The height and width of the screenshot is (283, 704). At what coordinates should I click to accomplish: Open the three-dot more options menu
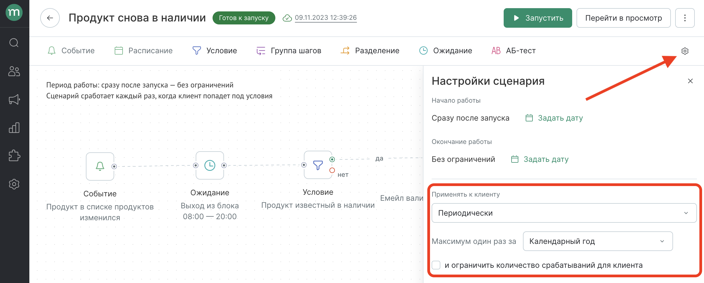tap(685, 18)
